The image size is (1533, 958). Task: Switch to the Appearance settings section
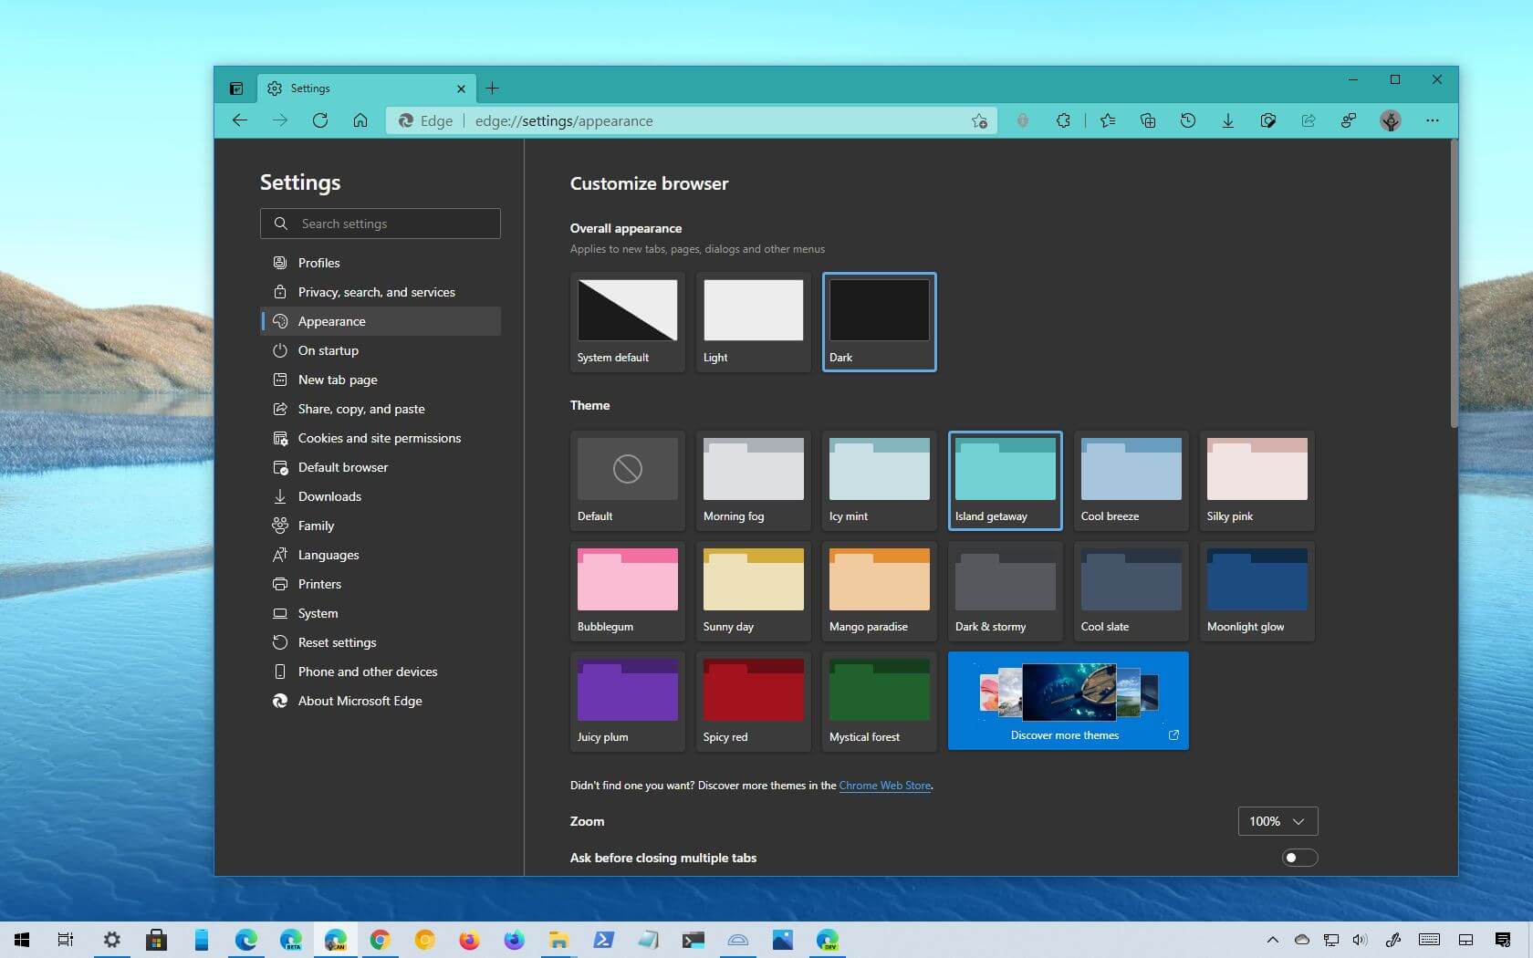point(331,321)
